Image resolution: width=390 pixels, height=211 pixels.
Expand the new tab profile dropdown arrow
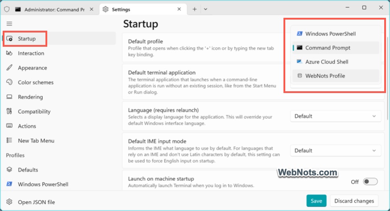(205, 9)
